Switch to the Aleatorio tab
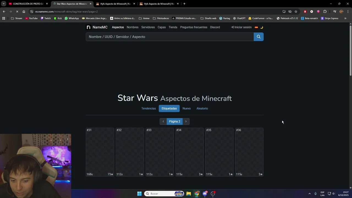 click(202, 108)
